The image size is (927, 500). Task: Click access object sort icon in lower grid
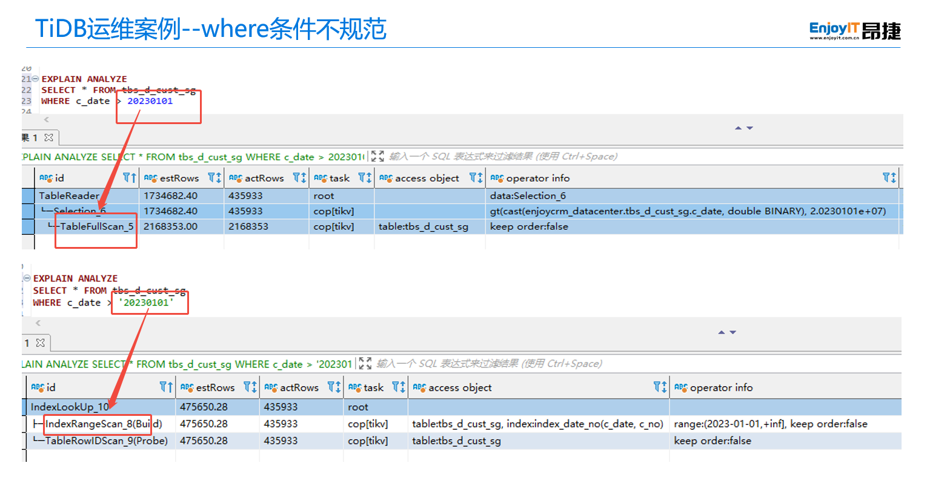pyautogui.click(x=660, y=387)
